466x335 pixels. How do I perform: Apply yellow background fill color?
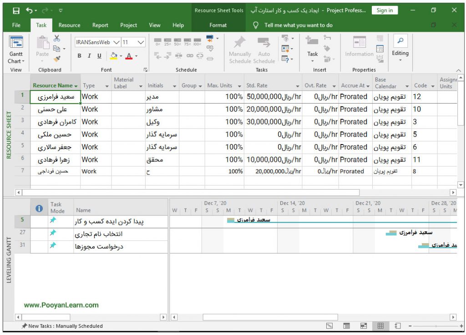point(113,56)
